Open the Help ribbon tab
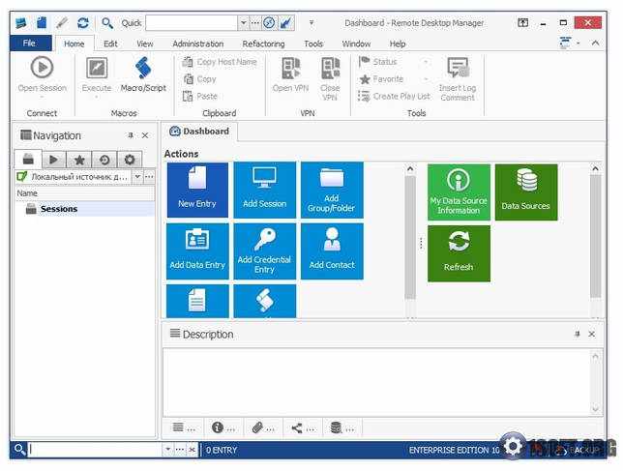 tap(398, 44)
